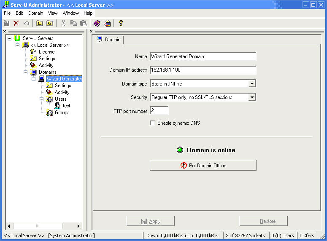Click the '3 of 32767 Sockets' status text

[x=245, y=236]
